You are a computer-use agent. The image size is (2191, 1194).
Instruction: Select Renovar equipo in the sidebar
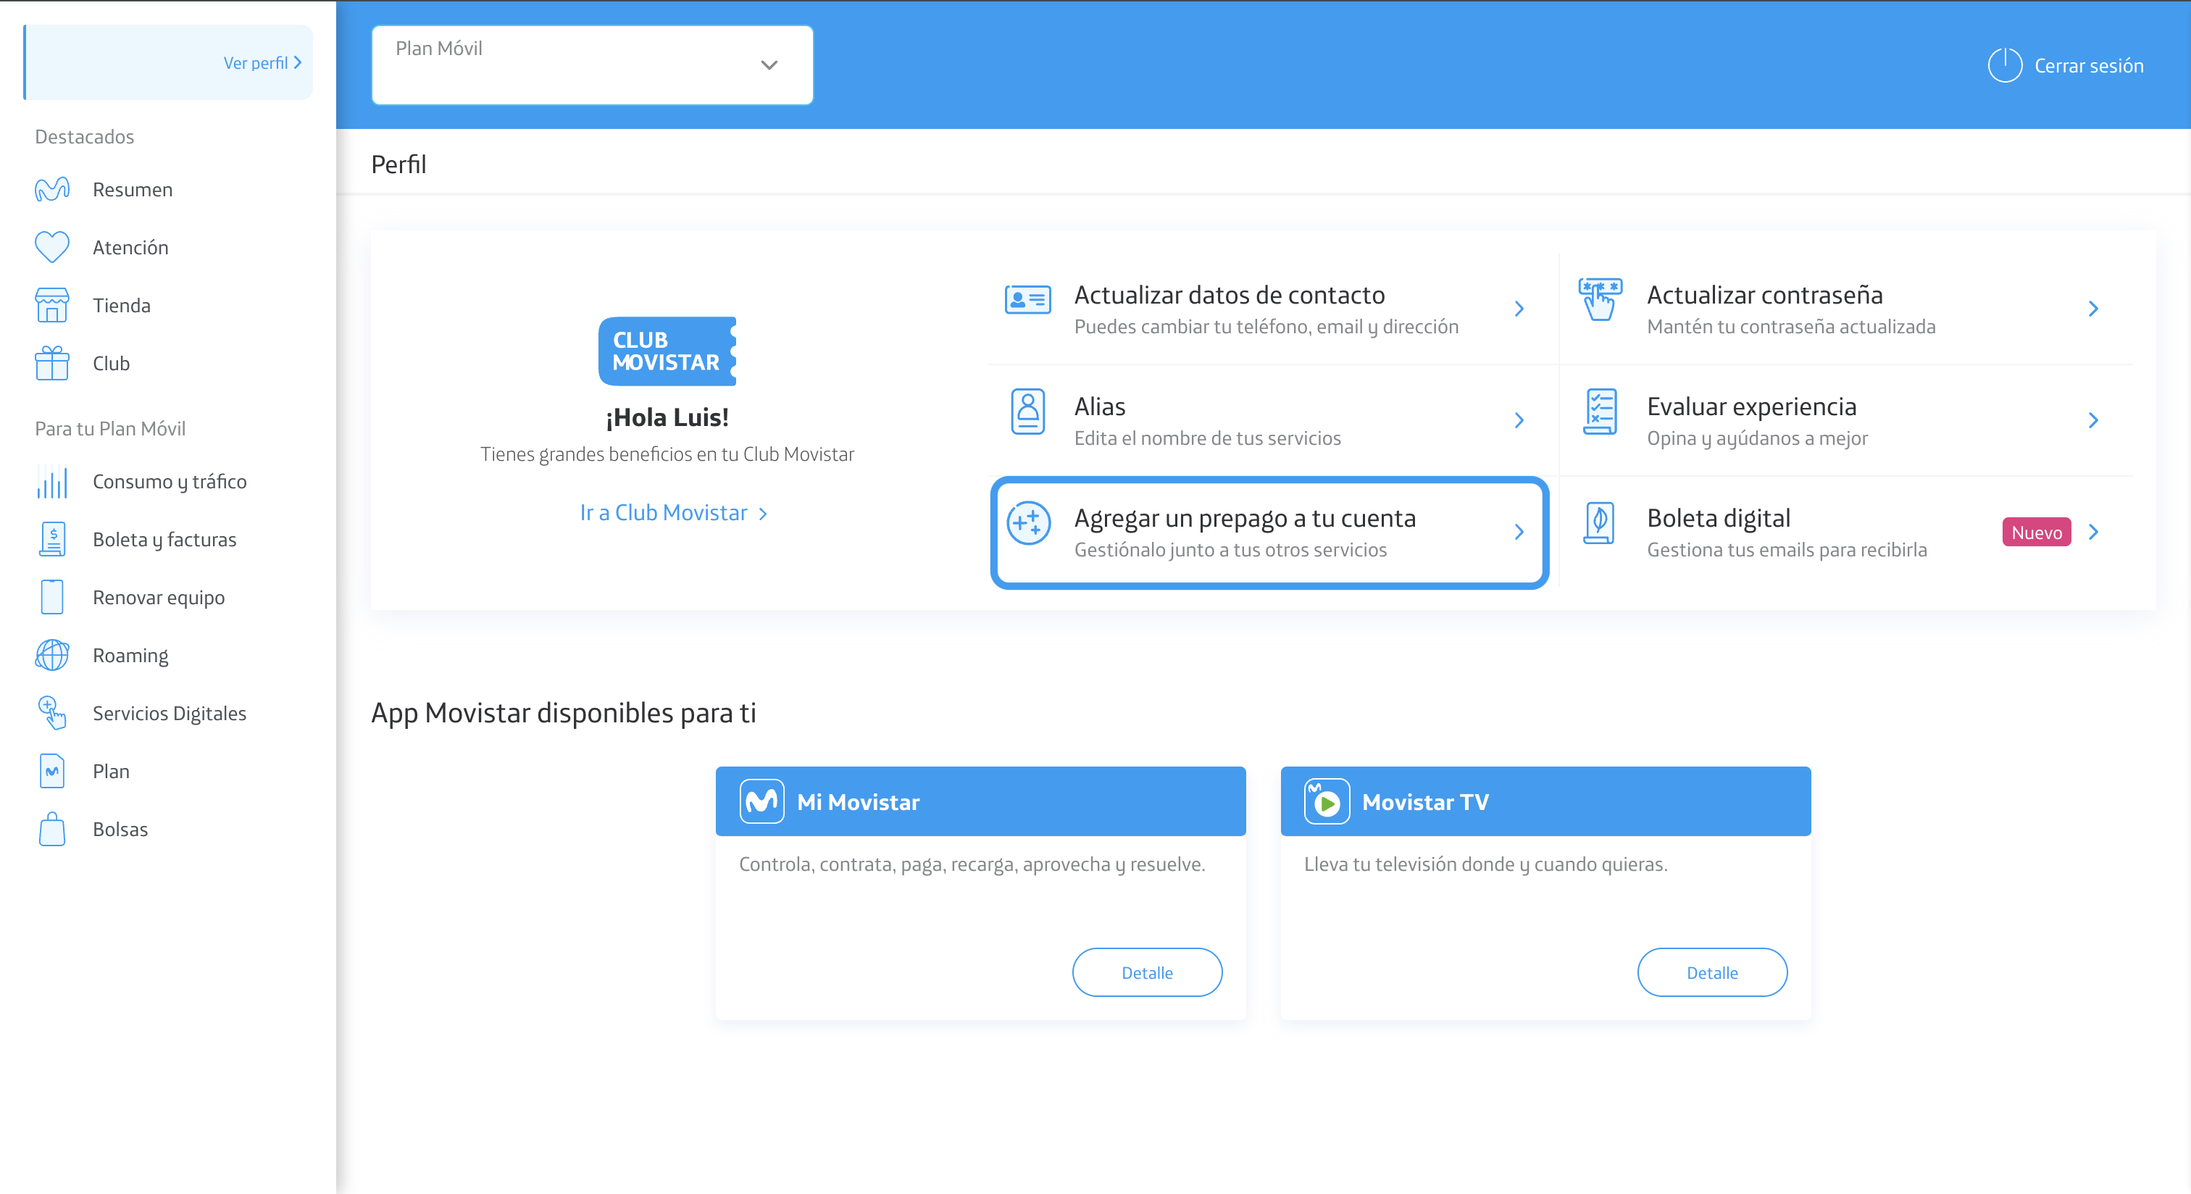pyautogui.click(x=158, y=597)
